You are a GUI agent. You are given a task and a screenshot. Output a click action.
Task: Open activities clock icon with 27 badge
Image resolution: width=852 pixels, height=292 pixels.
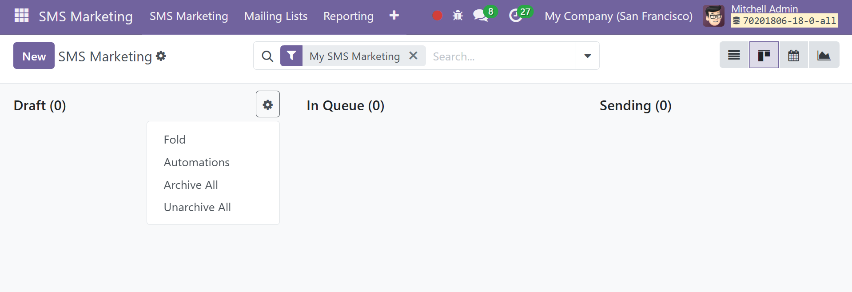coord(520,15)
